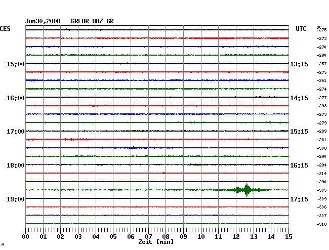Click the 16:15 UTC time label
329x250 pixels.
tap(299, 165)
